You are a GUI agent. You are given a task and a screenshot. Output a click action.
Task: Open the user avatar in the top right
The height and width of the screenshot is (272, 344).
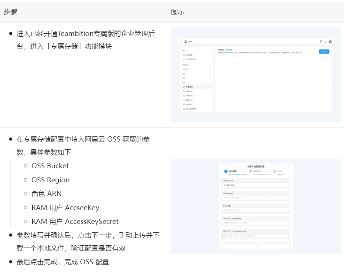330,42
